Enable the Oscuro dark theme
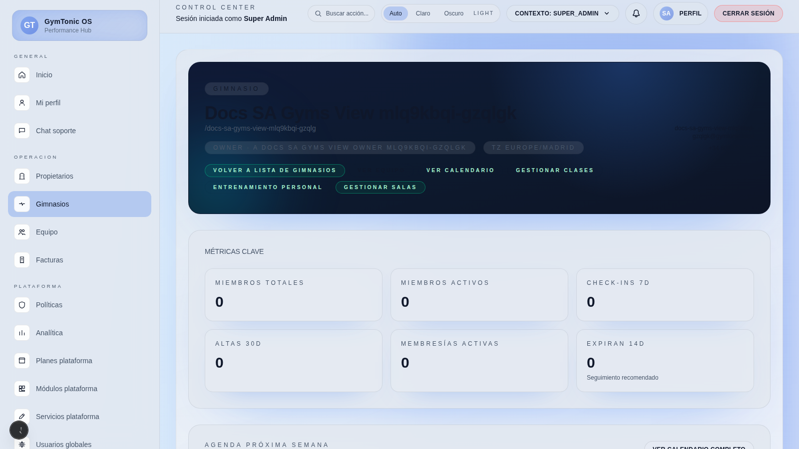 coord(453,13)
